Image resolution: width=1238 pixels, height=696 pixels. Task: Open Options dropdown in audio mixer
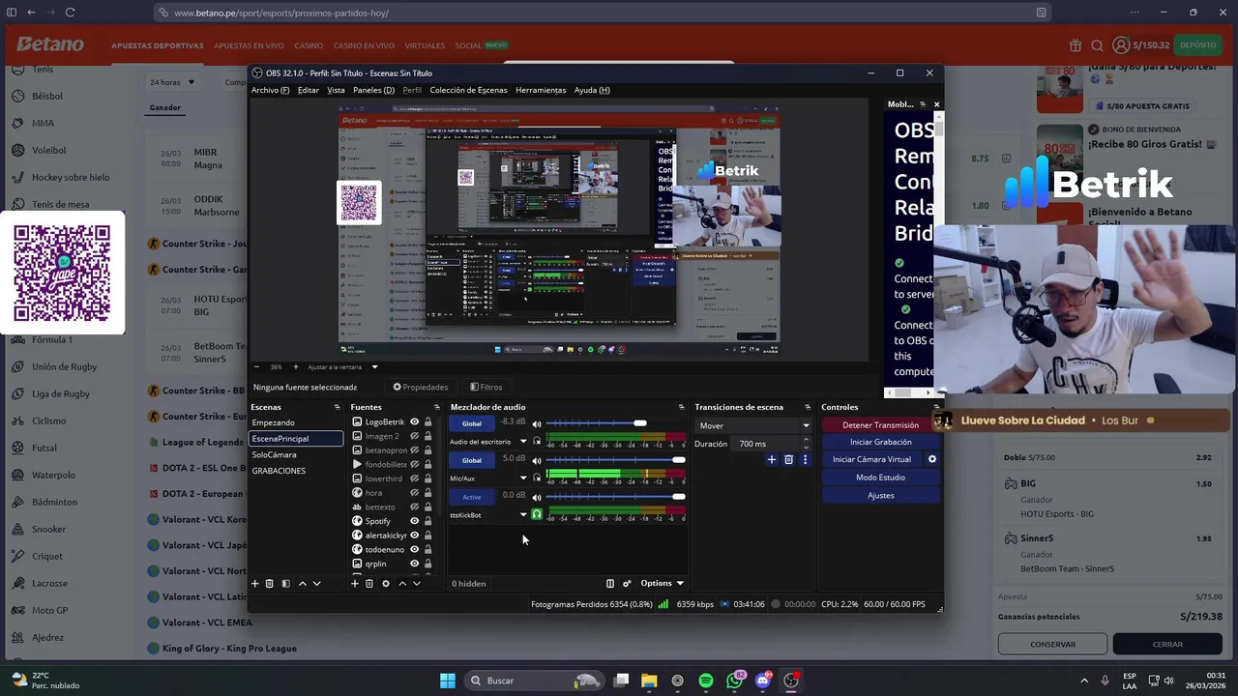662,583
